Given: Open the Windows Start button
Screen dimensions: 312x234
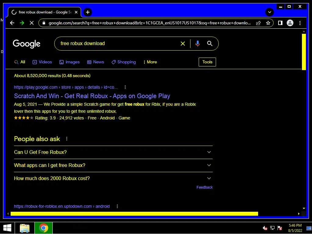Looking at the screenshot, I should (x=7, y=228).
